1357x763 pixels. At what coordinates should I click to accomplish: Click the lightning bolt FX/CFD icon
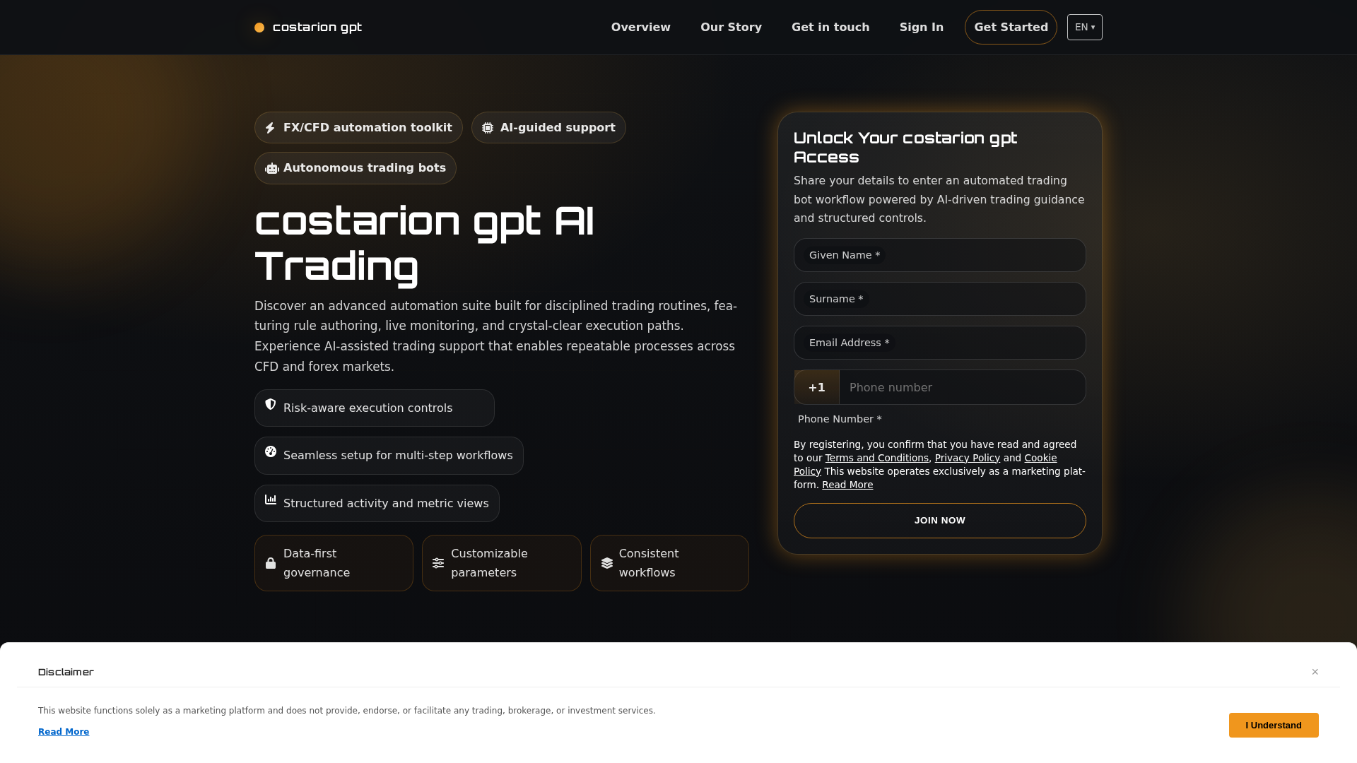point(270,128)
